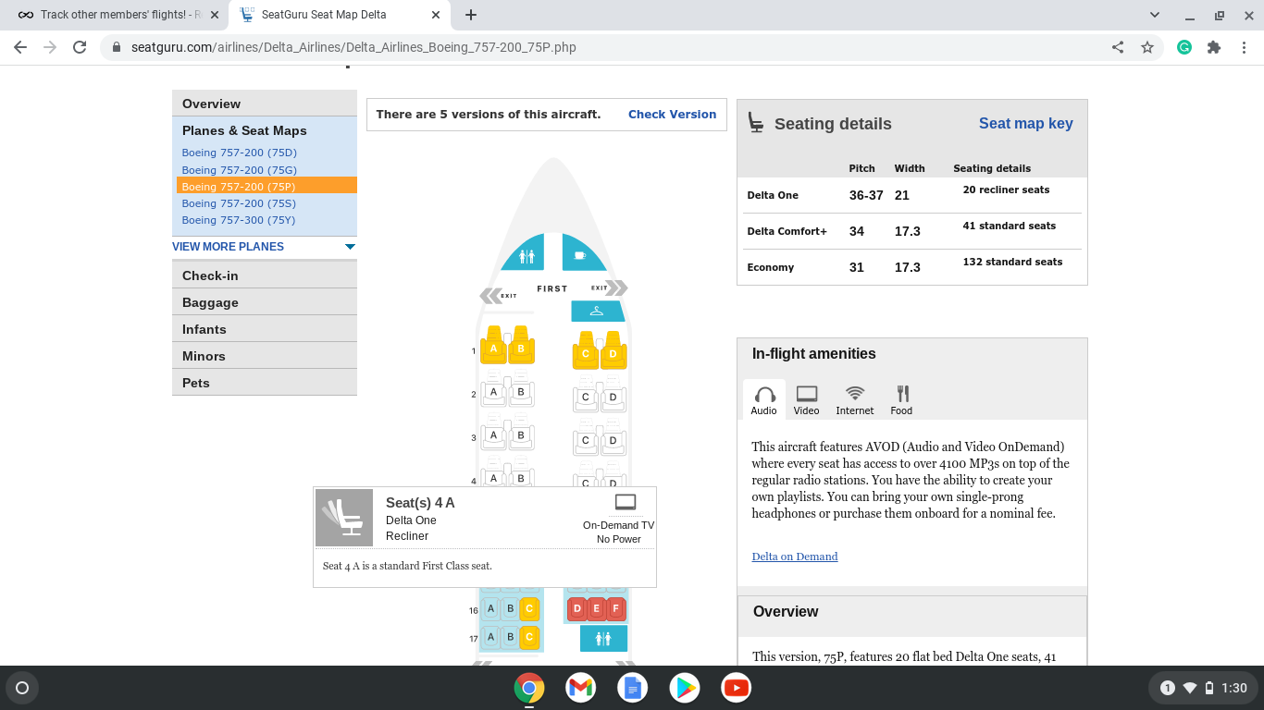Open the Boeing 757-200 (75S) seat map
The height and width of the screenshot is (710, 1264).
239,203
